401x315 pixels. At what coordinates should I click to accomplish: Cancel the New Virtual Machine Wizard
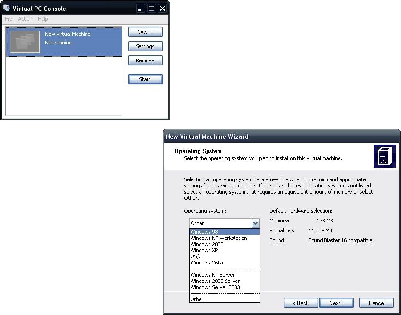tap(376, 303)
